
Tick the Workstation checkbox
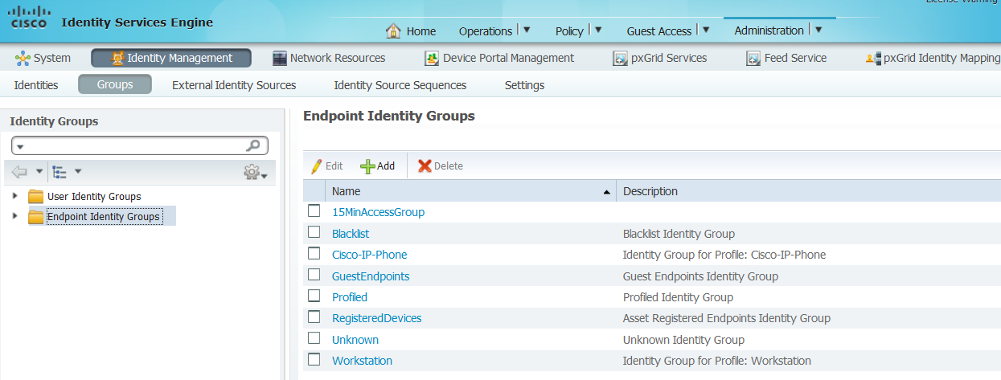pos(314,359)
